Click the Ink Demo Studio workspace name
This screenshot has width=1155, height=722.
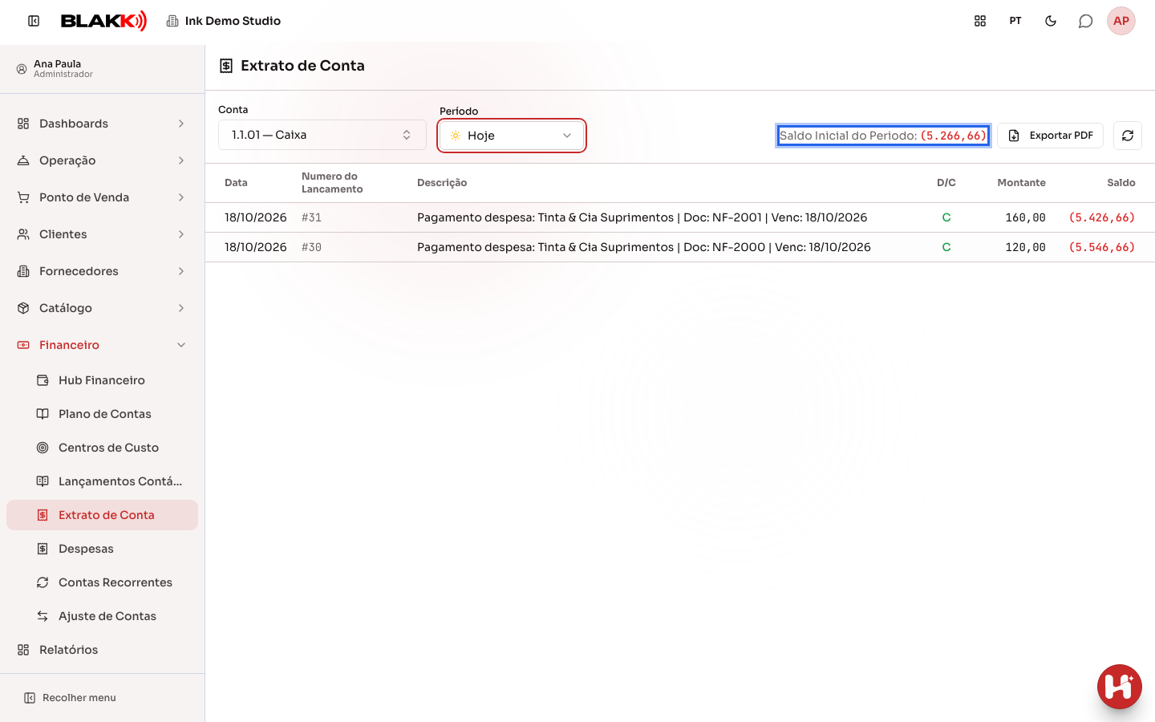233,21
